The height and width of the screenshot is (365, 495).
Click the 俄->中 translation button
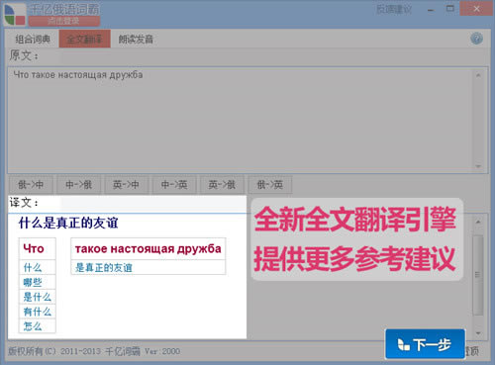pyautogui.click(x=31, y=185)
